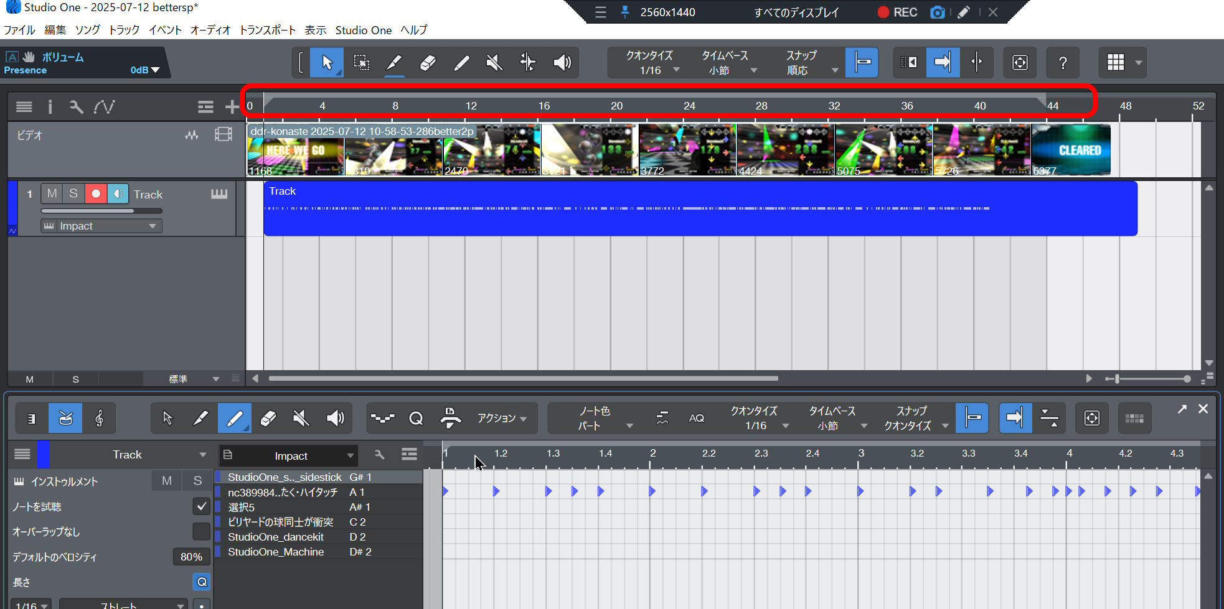Switch to the drum editor view
The image size is (1224, 609).
point(65,418)
